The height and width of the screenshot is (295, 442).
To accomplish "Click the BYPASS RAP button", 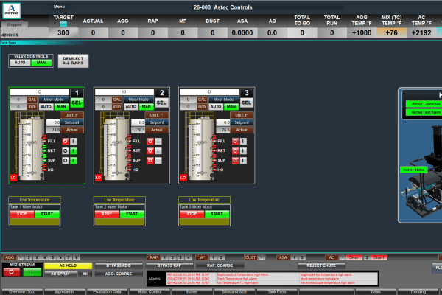I will [169, 265].
